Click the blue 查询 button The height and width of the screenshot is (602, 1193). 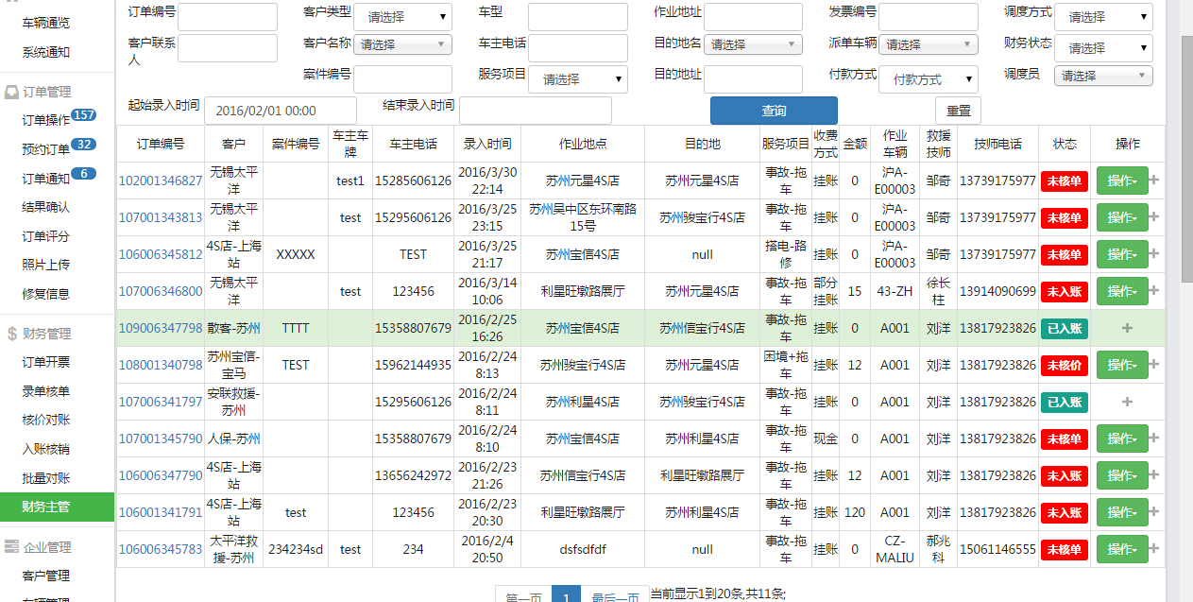(774, 111)
